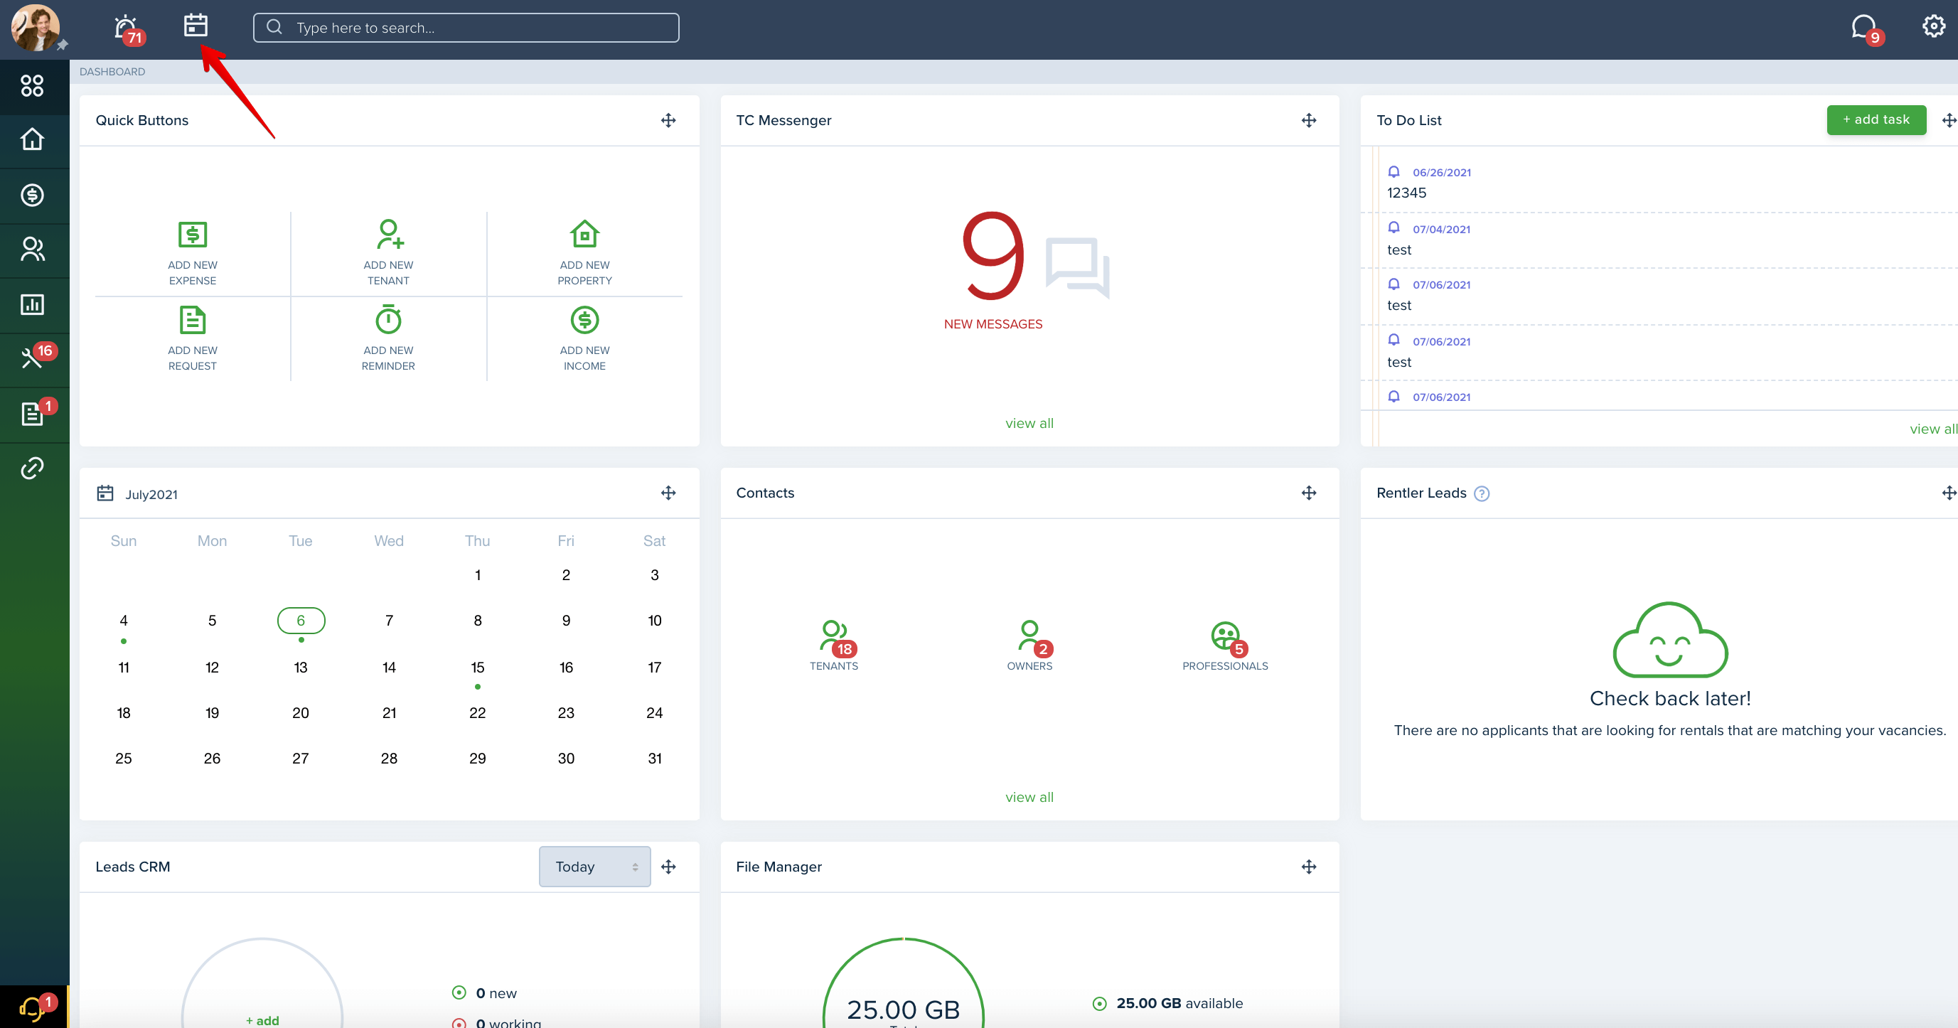
Task: Click the '+ add task' button
Action: pyautogui.click(x=1876, y=119)
